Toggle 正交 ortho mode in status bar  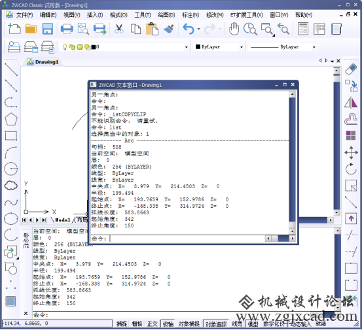[153, 324]
